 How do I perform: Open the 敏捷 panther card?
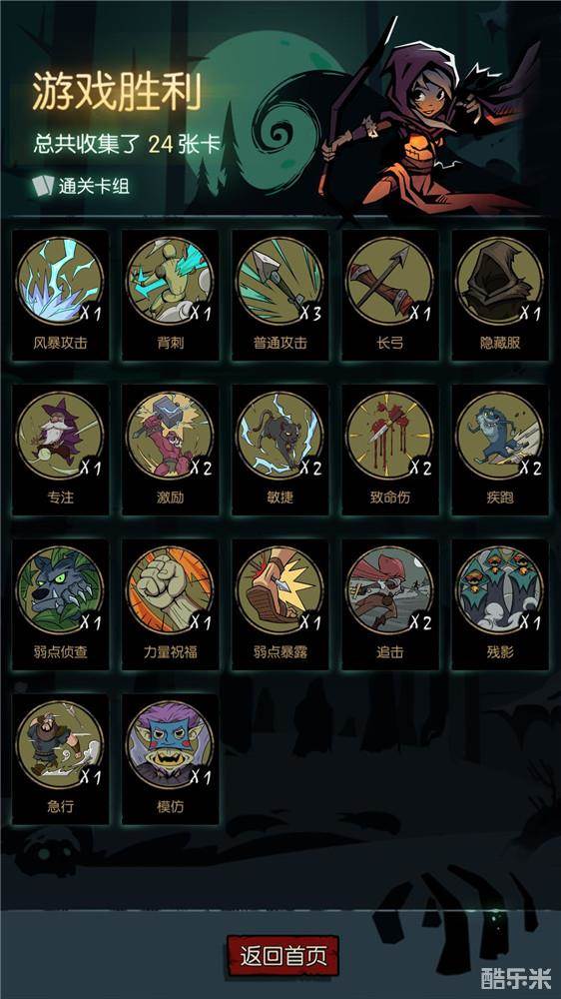pyautogui.click(x=280, y=450)
